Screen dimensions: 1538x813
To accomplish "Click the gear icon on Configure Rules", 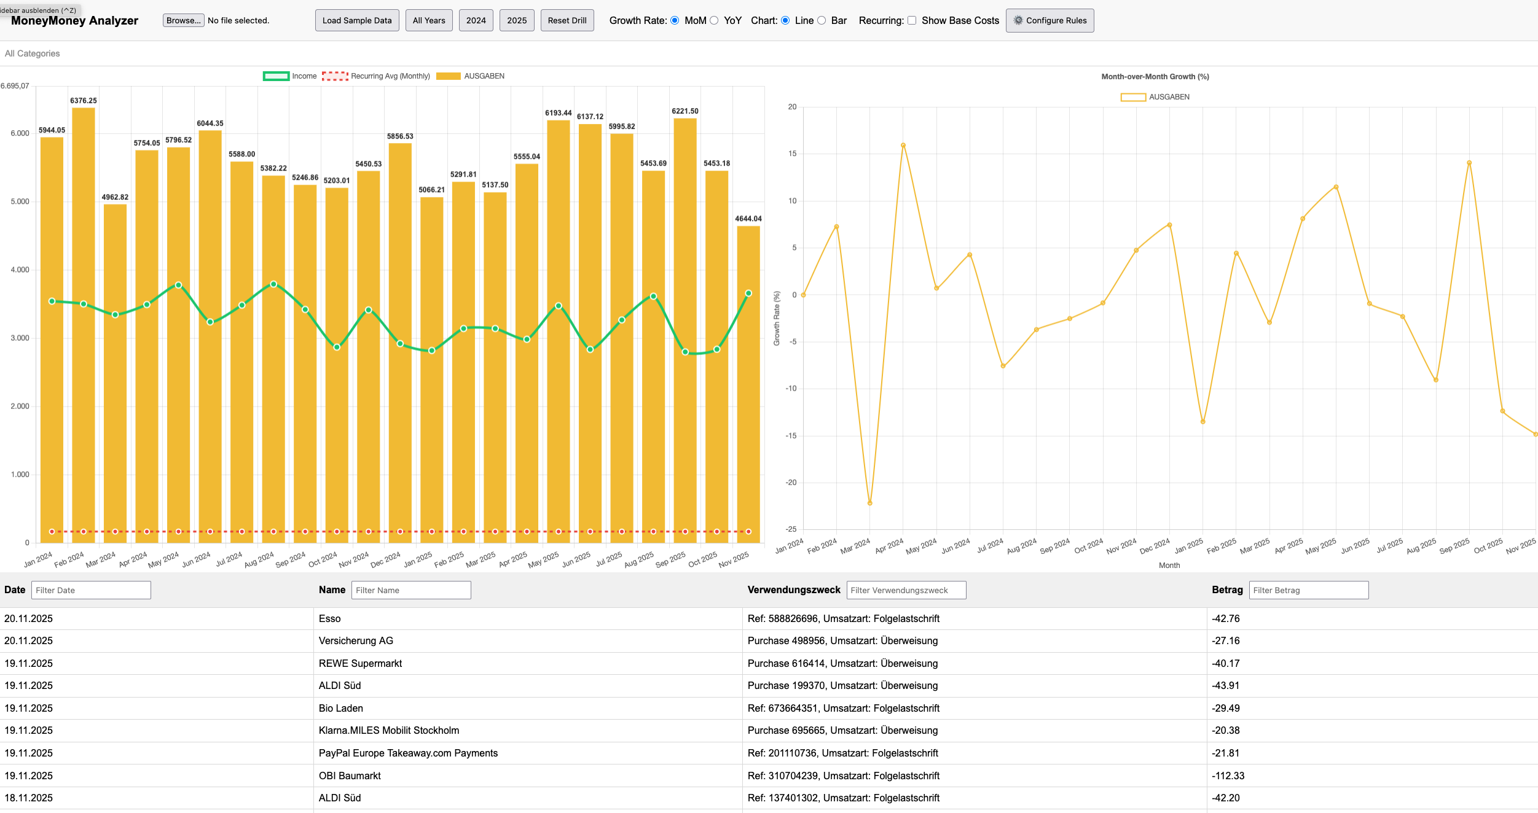I will point(1018,20).
